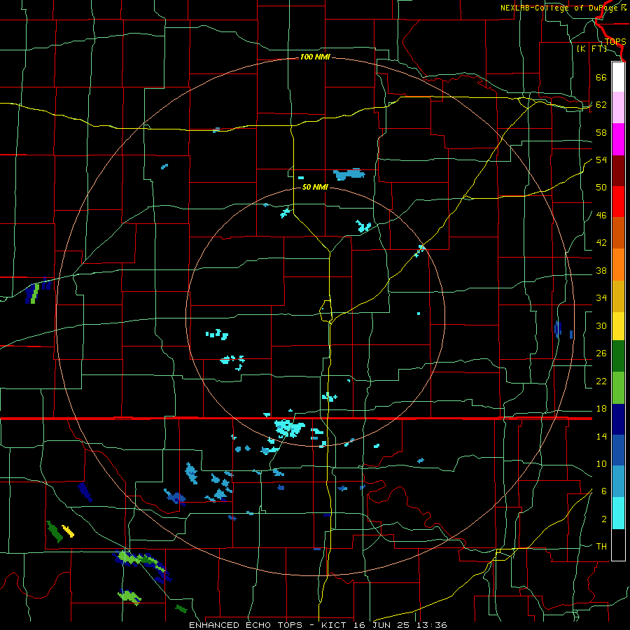Screen dimensions: 630x630
Task: Click the yellow swatch on the color scale
Action: [x=618, y=326]
